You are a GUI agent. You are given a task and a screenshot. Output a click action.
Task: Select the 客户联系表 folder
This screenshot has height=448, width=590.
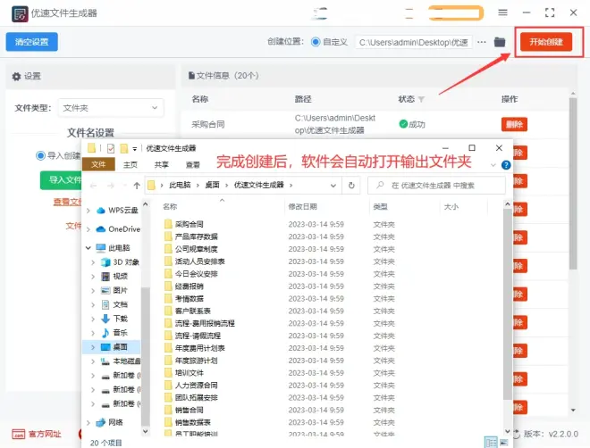(188, 311)
